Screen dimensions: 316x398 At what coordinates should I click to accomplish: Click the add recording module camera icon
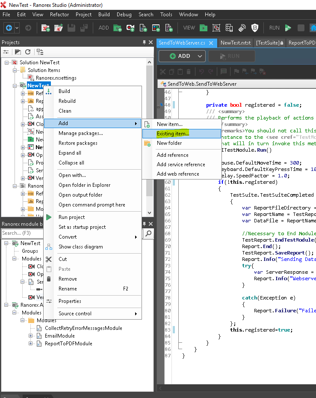(130, 28)
